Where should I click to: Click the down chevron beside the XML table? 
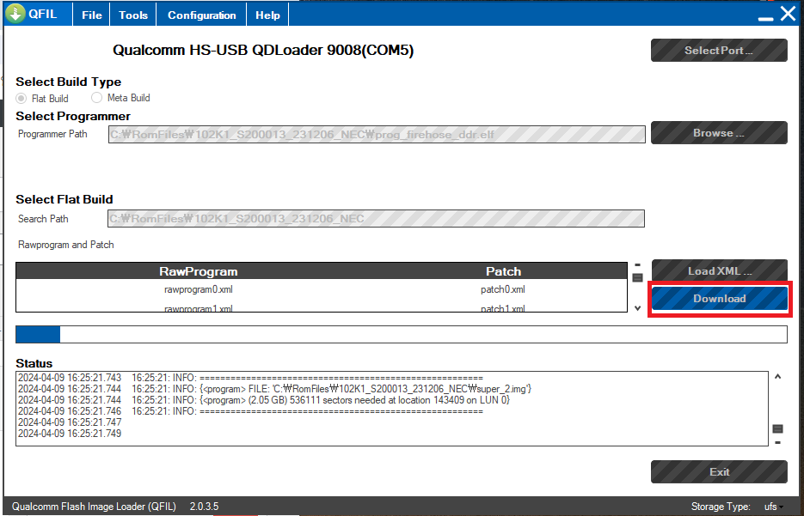638,308
